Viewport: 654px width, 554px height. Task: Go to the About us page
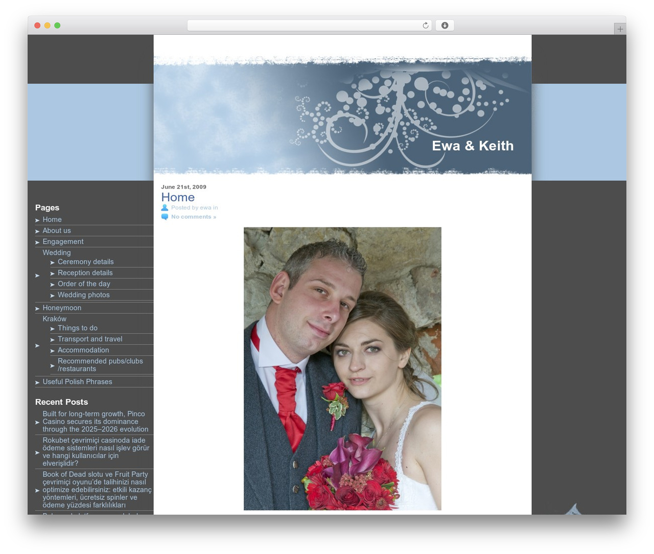pyautogui.click(x=57, y=230)
